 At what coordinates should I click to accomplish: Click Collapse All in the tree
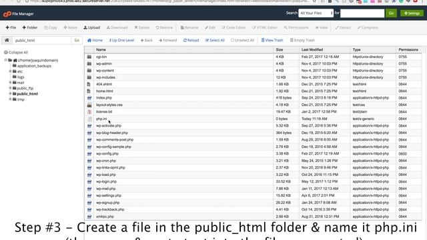coord(16,52)
